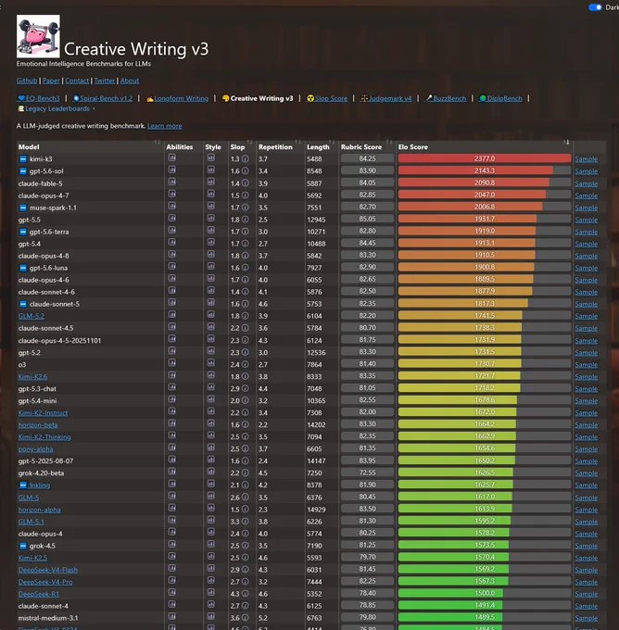This screenshot has height=630, width=619.
Task: Click the Learn more link
Action: tap(165, 126)
